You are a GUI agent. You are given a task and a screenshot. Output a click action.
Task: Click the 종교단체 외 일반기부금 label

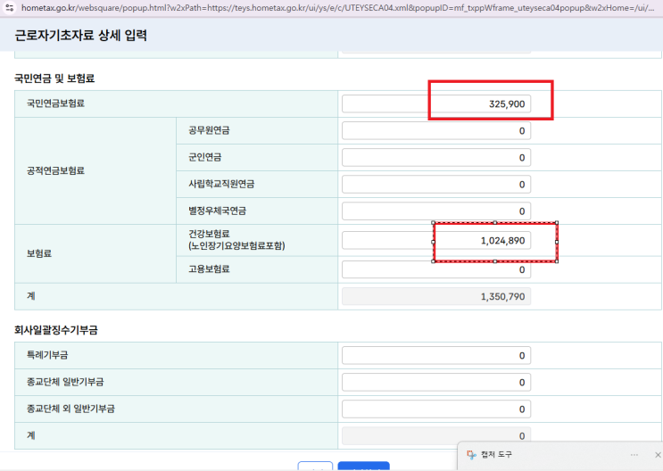pos(70,409)
